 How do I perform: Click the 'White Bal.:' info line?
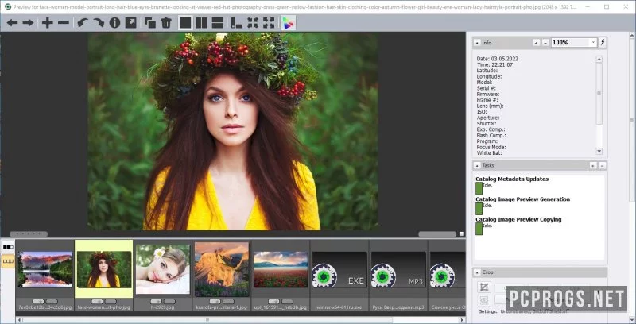coord(489,153)
